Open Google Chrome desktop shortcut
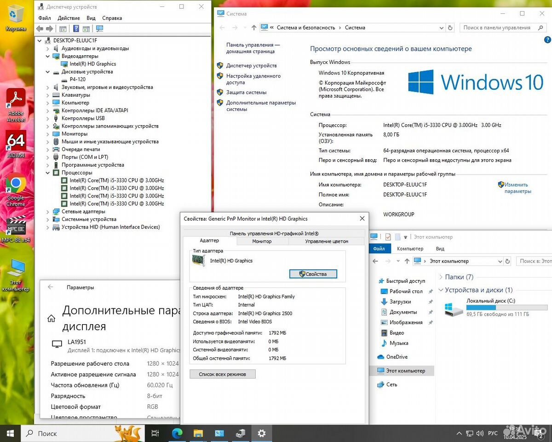The height and width of the screenshot is (442, 552). [16, 190]
